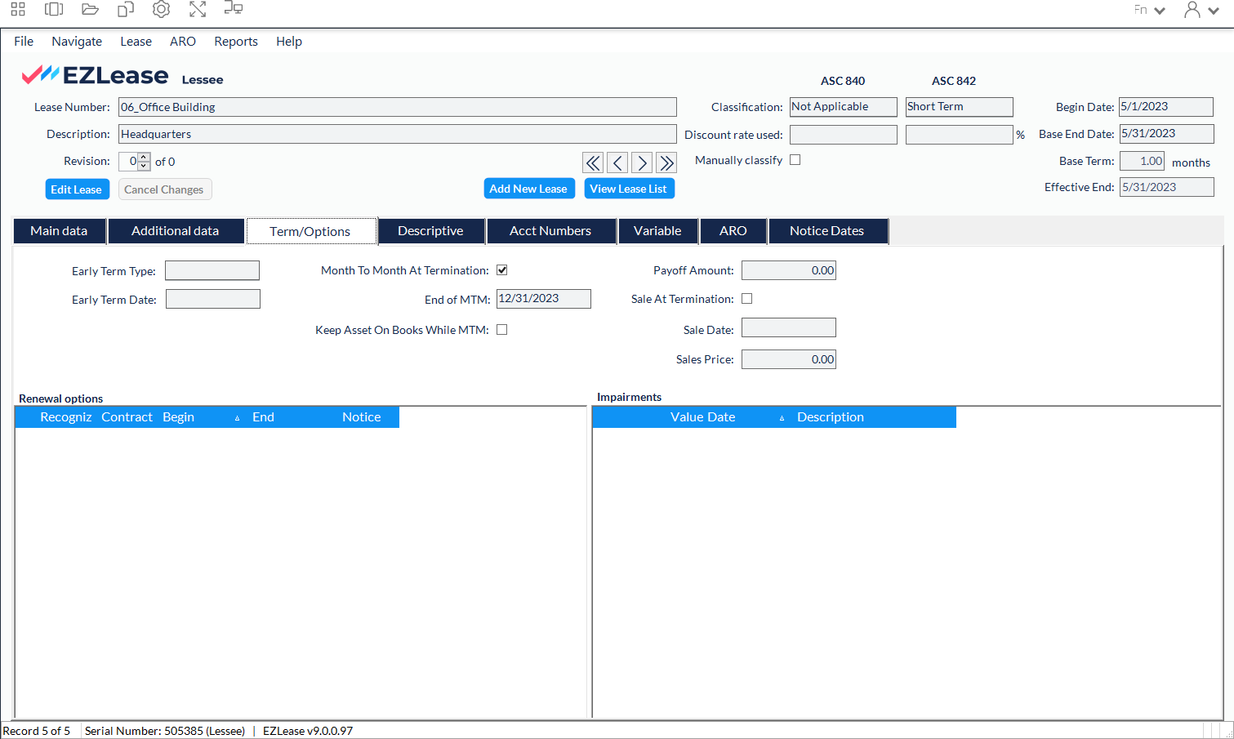
Task: Uncheck Month To Month At Termination
Action: (502, 270)
